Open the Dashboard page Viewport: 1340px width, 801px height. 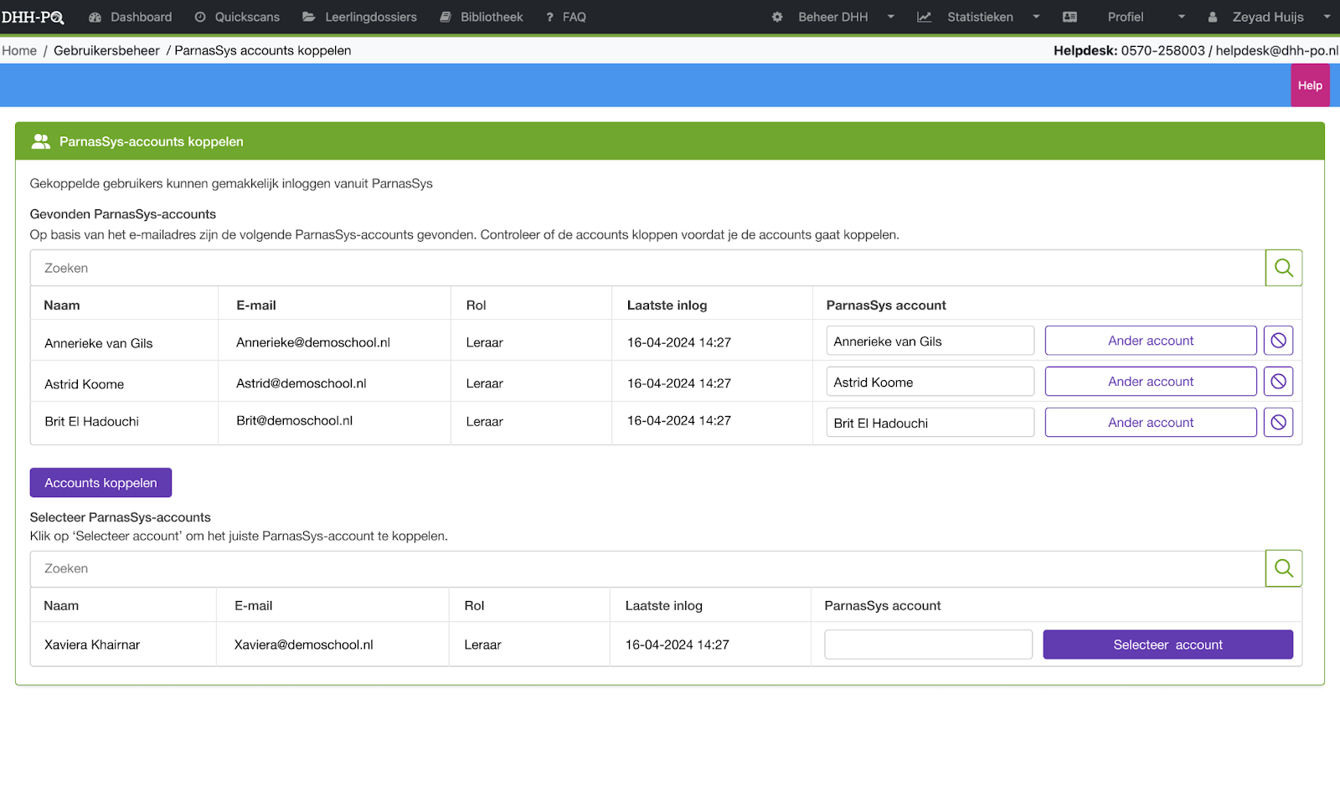click(131, 17)
